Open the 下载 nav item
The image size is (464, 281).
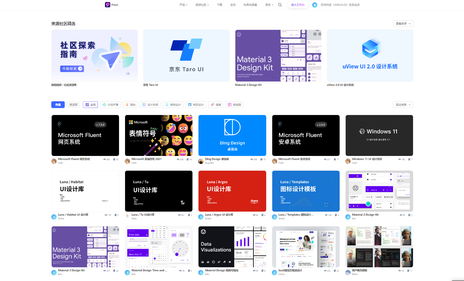tap(220, 5)
